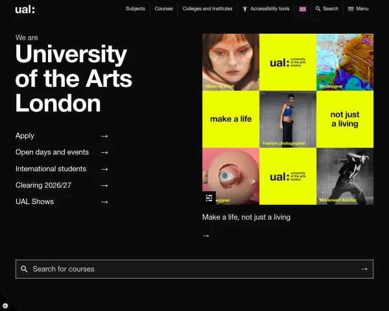
Task: Click the yellow 'make a life' tile
Action: point(231,119)
